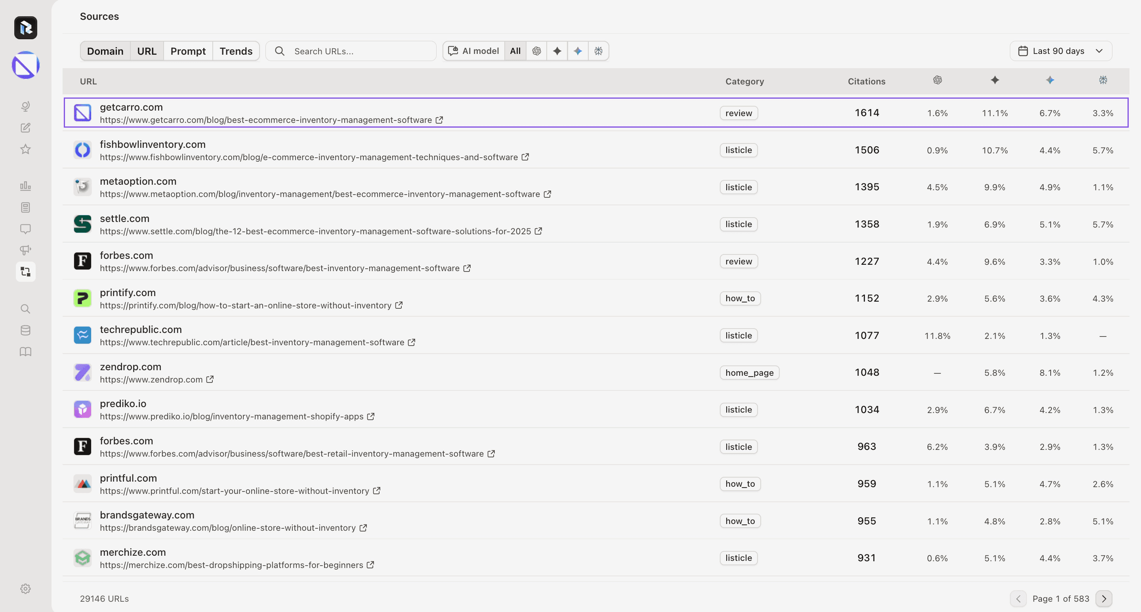Click the listicle badge for techrepublic.com
Screen dimensions: 1141x612
(x=739, y=335)
